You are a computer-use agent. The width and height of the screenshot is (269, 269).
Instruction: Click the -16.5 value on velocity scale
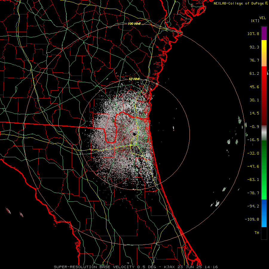tap(253, 140)
